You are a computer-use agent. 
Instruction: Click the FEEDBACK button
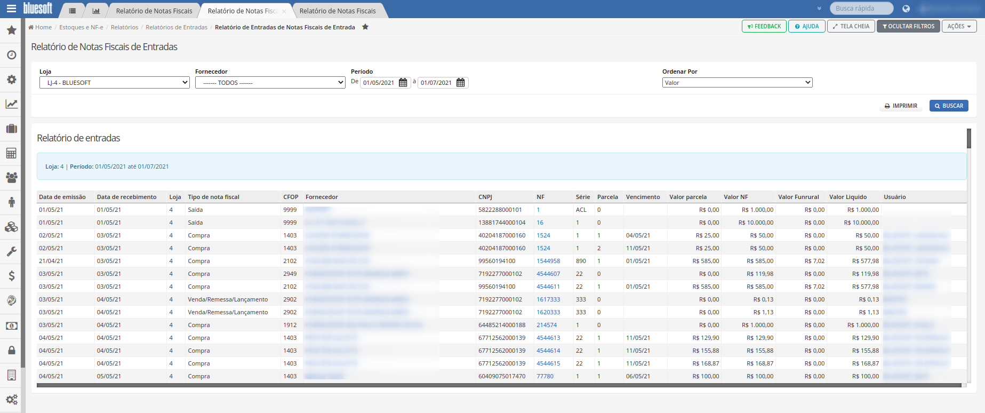764,26
